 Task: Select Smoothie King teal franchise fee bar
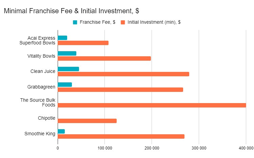(x=61, y=132)
